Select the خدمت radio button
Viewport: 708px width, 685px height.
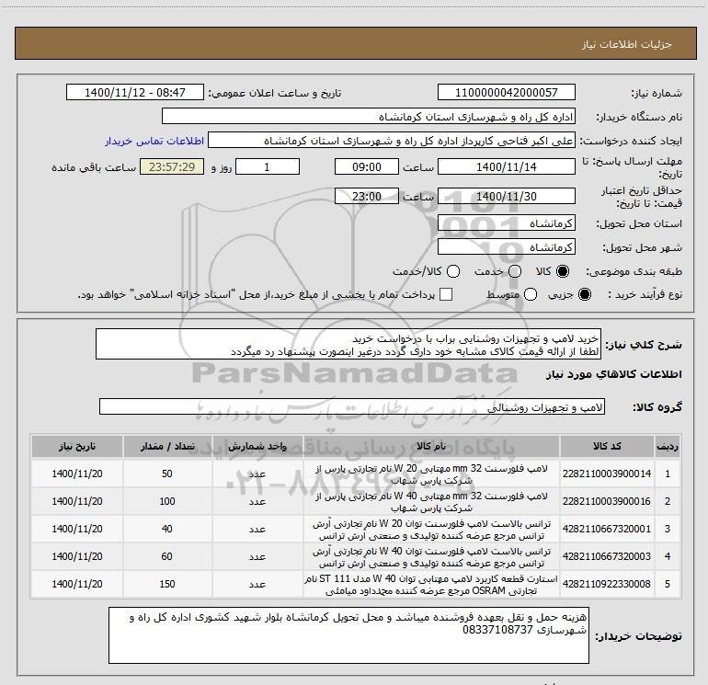click(515, 271)
